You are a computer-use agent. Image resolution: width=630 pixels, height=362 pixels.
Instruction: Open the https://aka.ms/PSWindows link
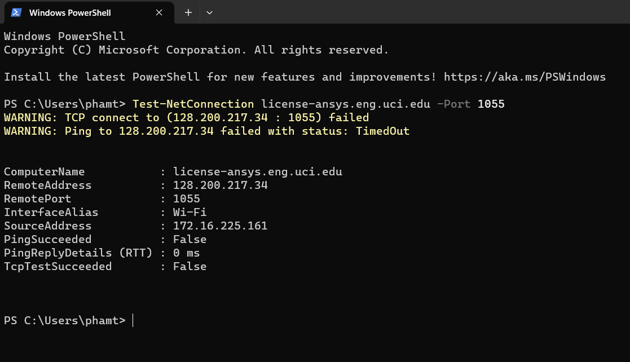tap(525, 77)
